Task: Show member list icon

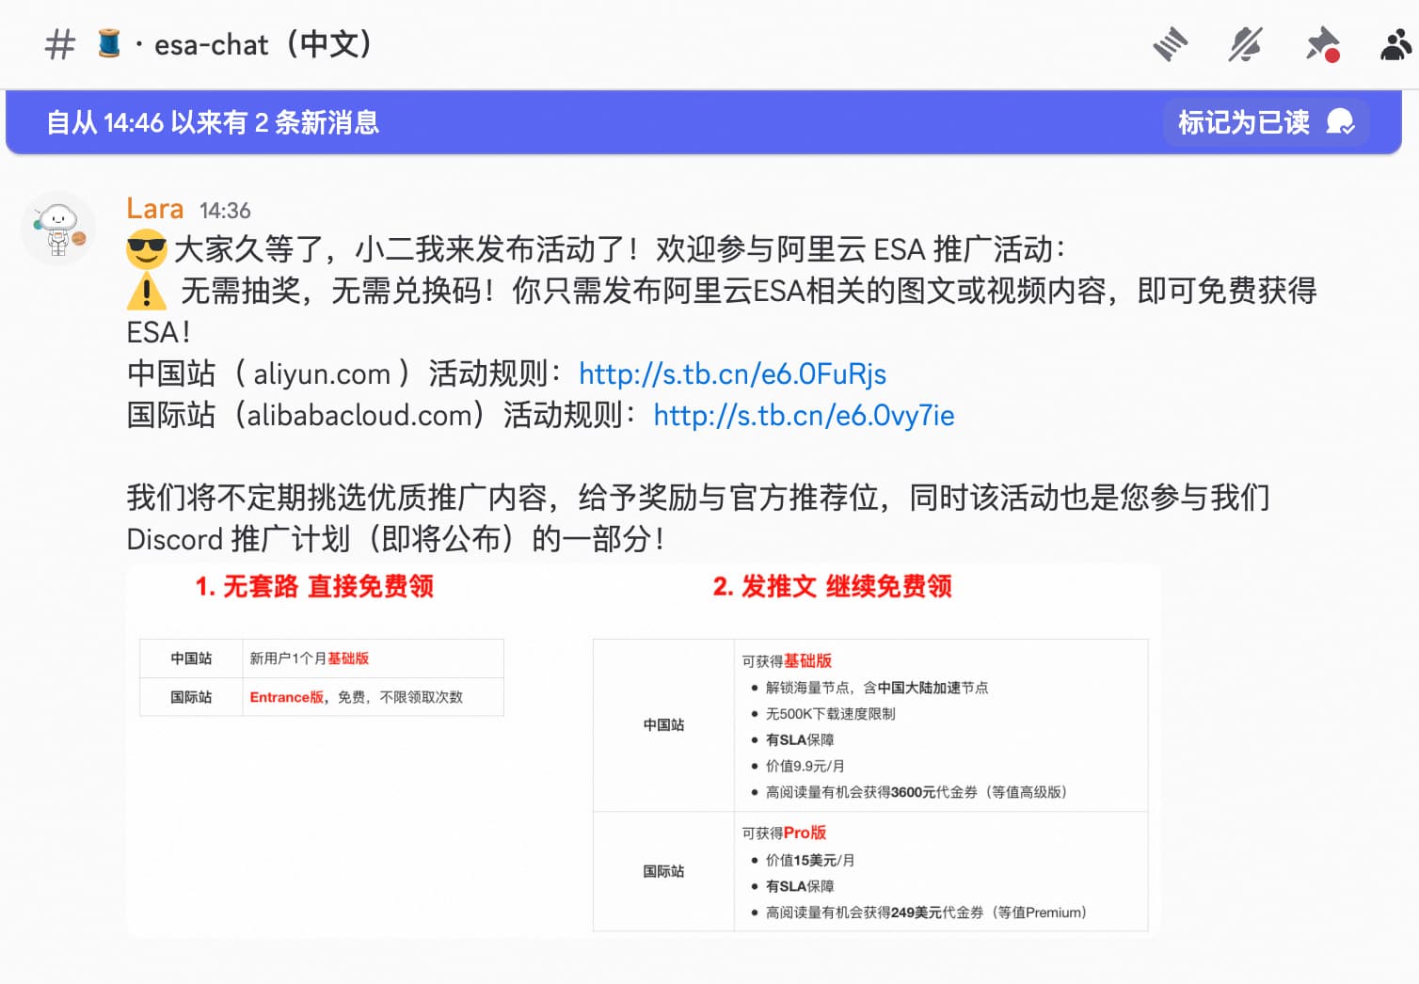Action: click(x=1396, y=44)
